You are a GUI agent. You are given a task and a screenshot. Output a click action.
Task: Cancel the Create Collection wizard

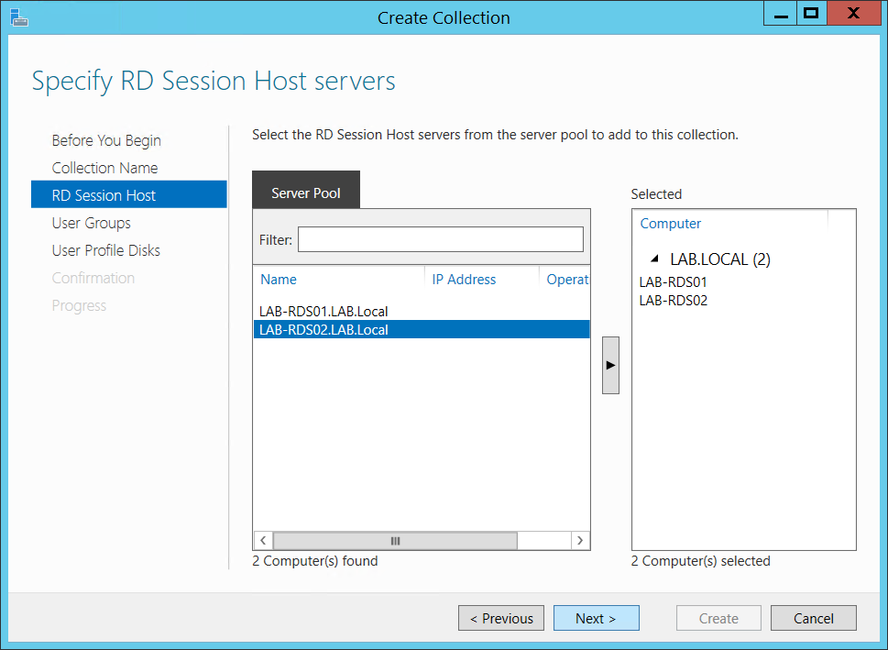(813, 619)
